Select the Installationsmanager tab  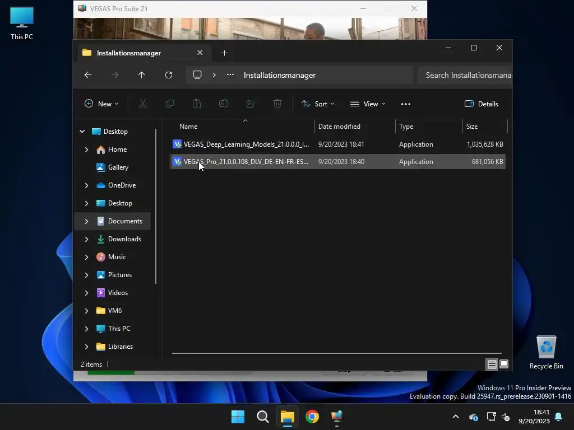coord(143,53)
